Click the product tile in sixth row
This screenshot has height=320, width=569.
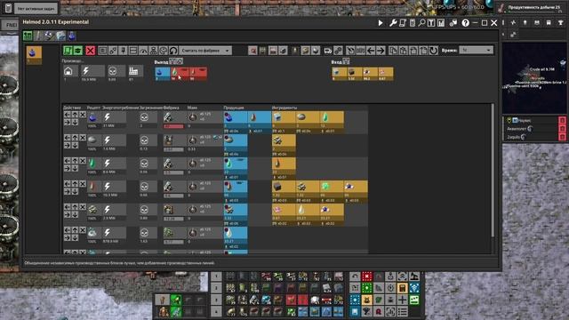pyautogui.click(x=236, y=233)
